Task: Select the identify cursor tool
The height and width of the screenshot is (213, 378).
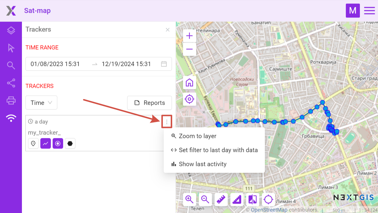Action: tap(11, 48)
